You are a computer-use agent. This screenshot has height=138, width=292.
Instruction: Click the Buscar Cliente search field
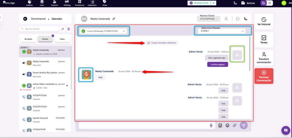39,29
